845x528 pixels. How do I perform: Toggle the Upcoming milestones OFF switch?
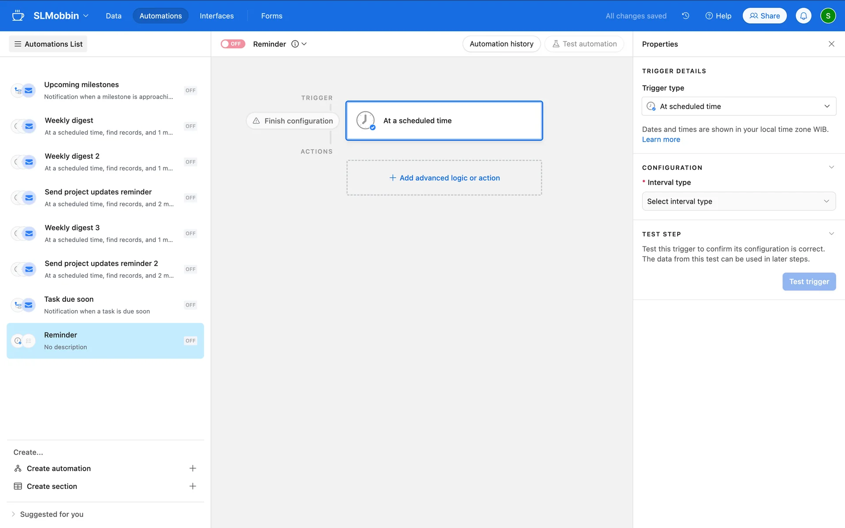coord(190,91)
